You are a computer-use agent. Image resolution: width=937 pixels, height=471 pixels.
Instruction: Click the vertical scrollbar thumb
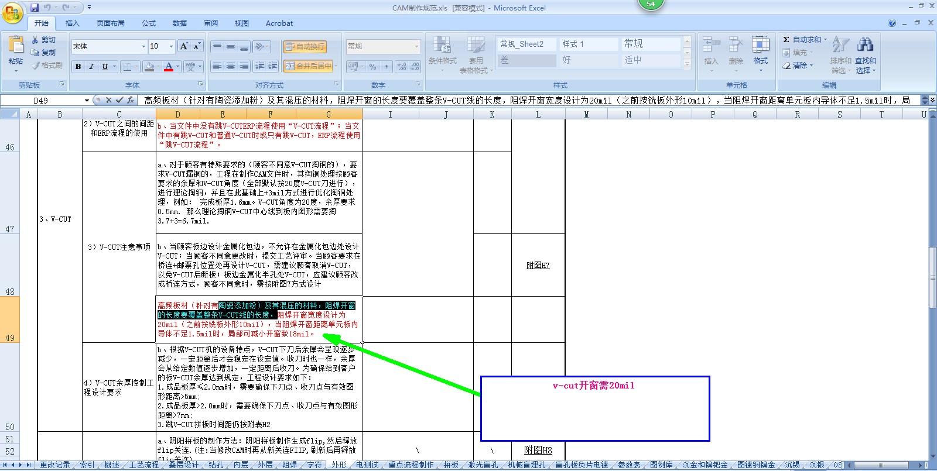pyautogui.click(x=932, y=278)
